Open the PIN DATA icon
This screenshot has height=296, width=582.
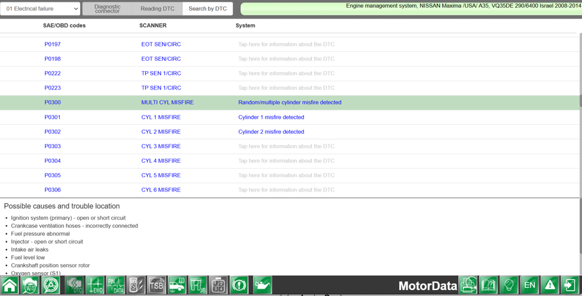[116, 285]
